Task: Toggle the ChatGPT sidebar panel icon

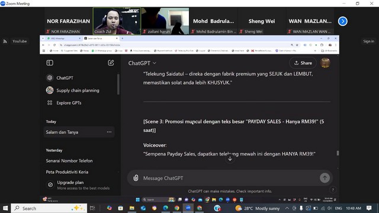Action: tap(50, 63)
